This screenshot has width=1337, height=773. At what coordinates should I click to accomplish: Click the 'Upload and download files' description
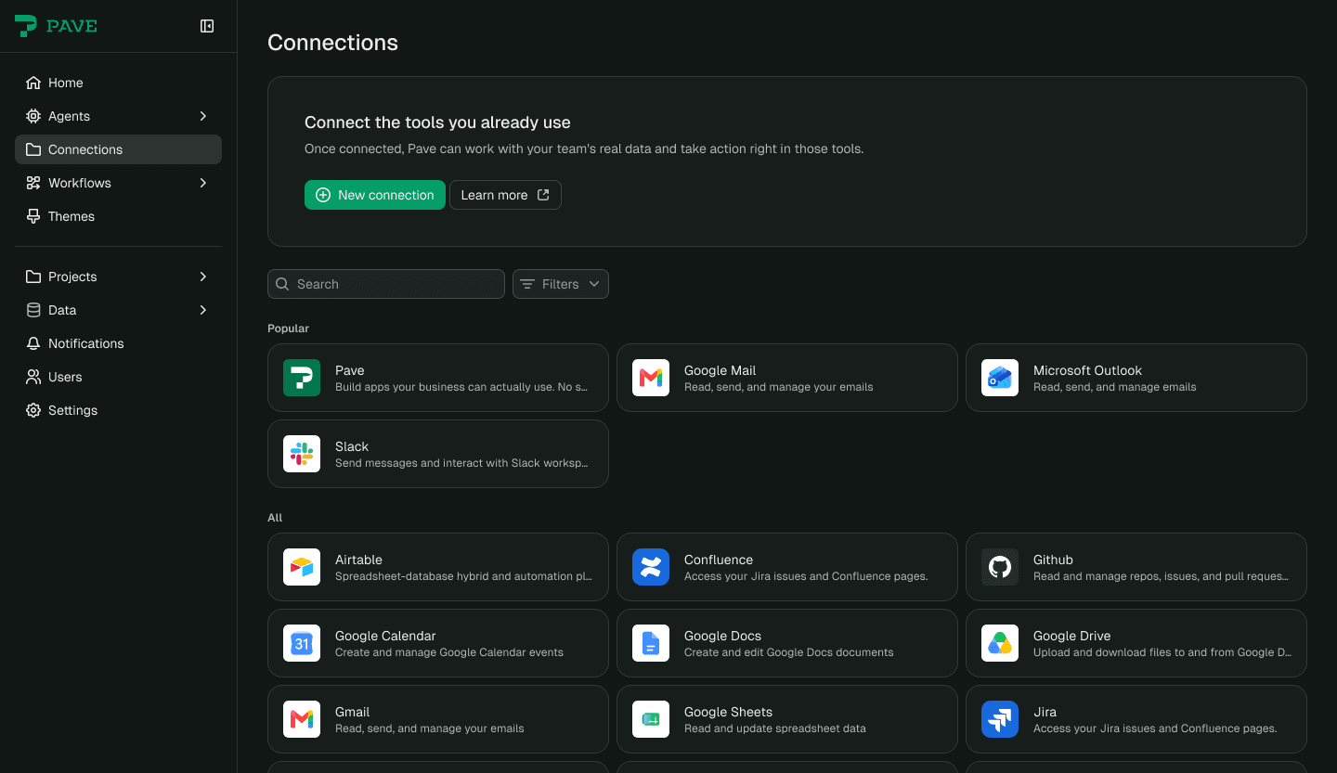click(x=1162, y=652)
